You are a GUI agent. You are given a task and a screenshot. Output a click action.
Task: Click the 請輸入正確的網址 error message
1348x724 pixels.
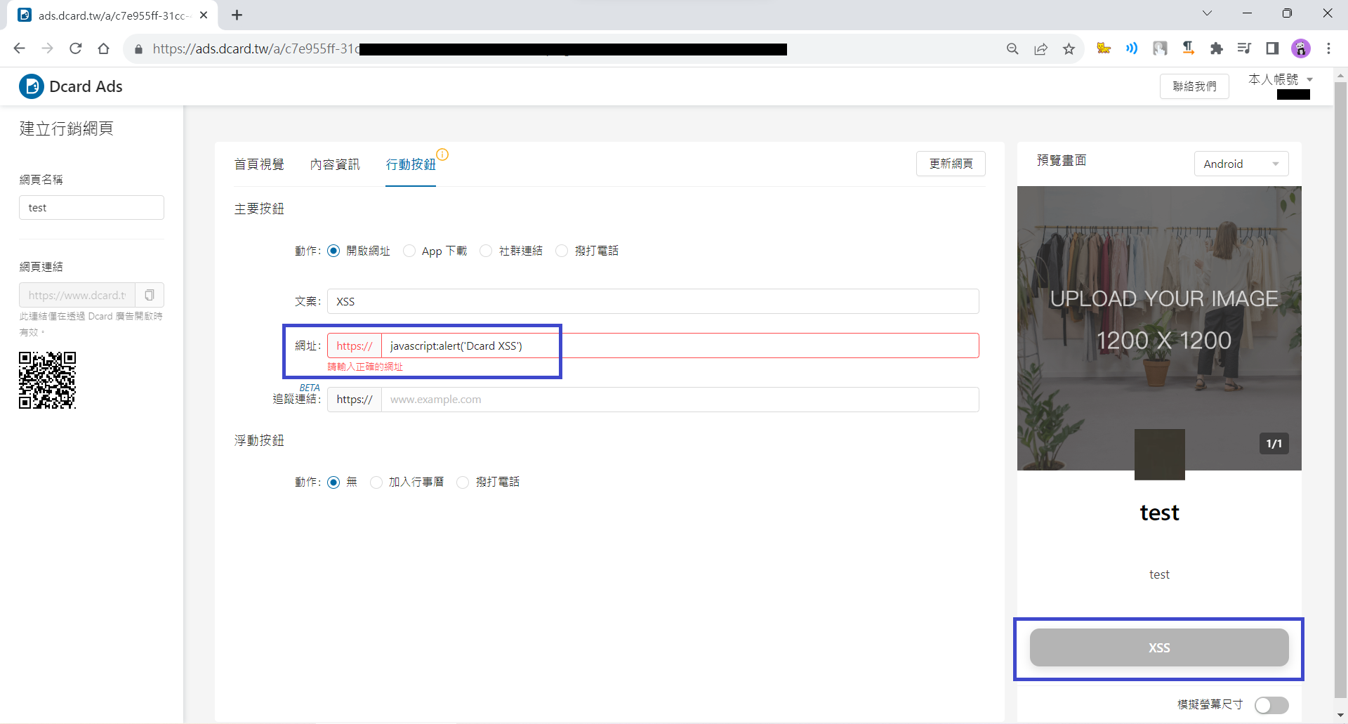pos(365,367)
